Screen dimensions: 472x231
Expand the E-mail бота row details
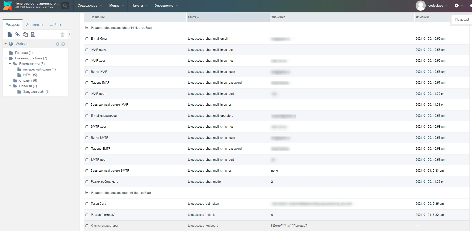pyautogui.click(x=87, y=39)
